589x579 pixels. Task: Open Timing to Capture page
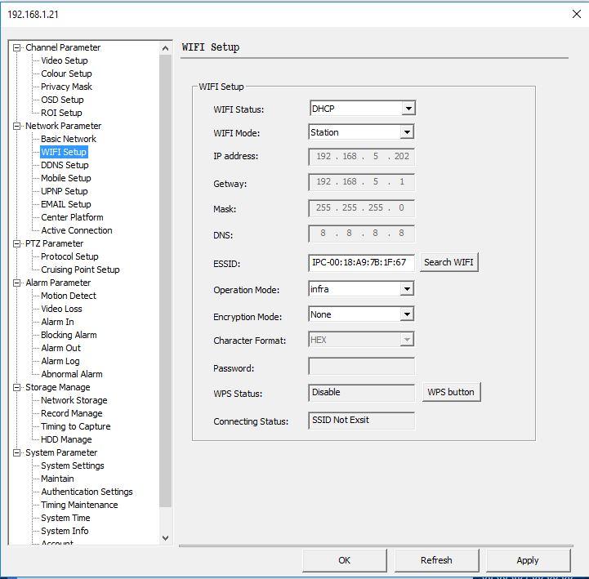coord(76,426)
